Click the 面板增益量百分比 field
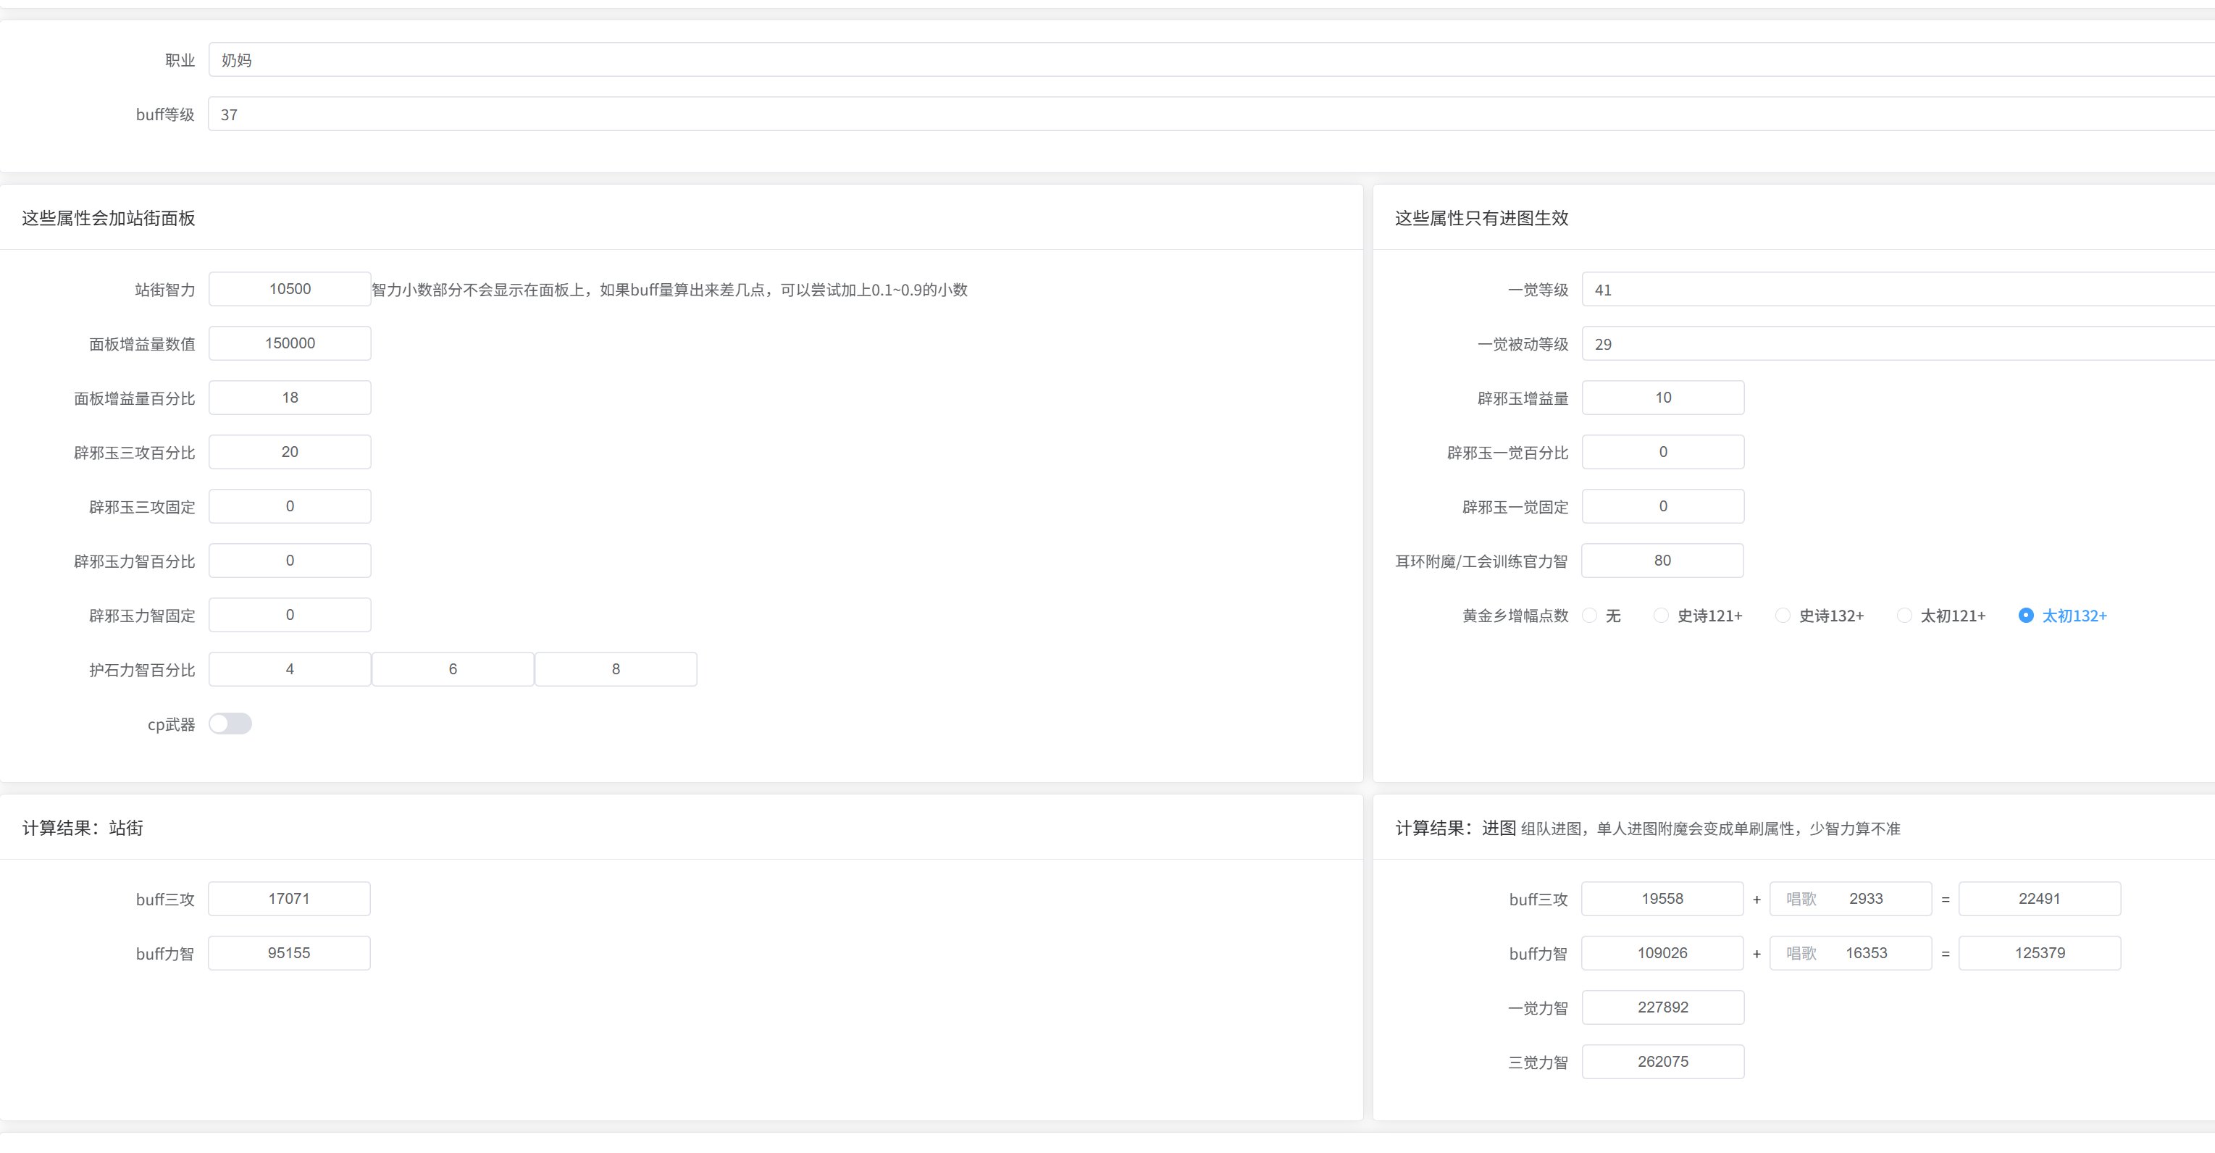This screenshot has width=2215, height=1153. pyautogui.click(x=290, y=397)
